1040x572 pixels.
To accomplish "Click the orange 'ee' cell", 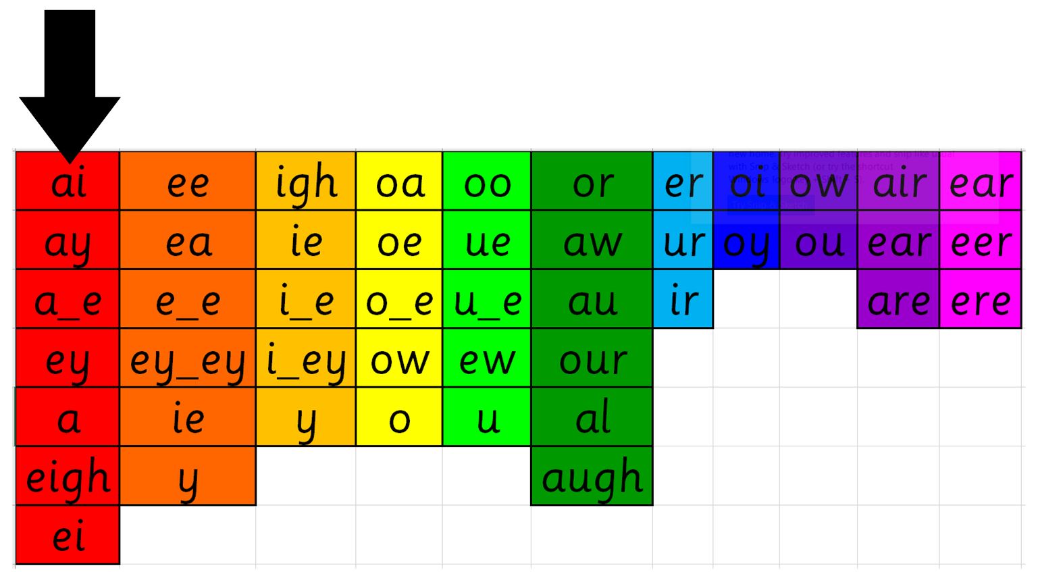I will coord(188,181).
